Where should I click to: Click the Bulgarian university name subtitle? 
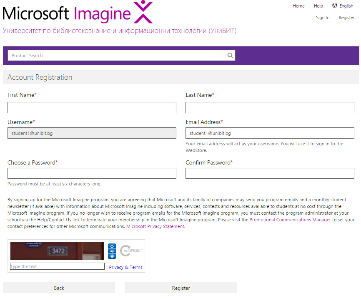pyautogui.click(x=120, y=30)
